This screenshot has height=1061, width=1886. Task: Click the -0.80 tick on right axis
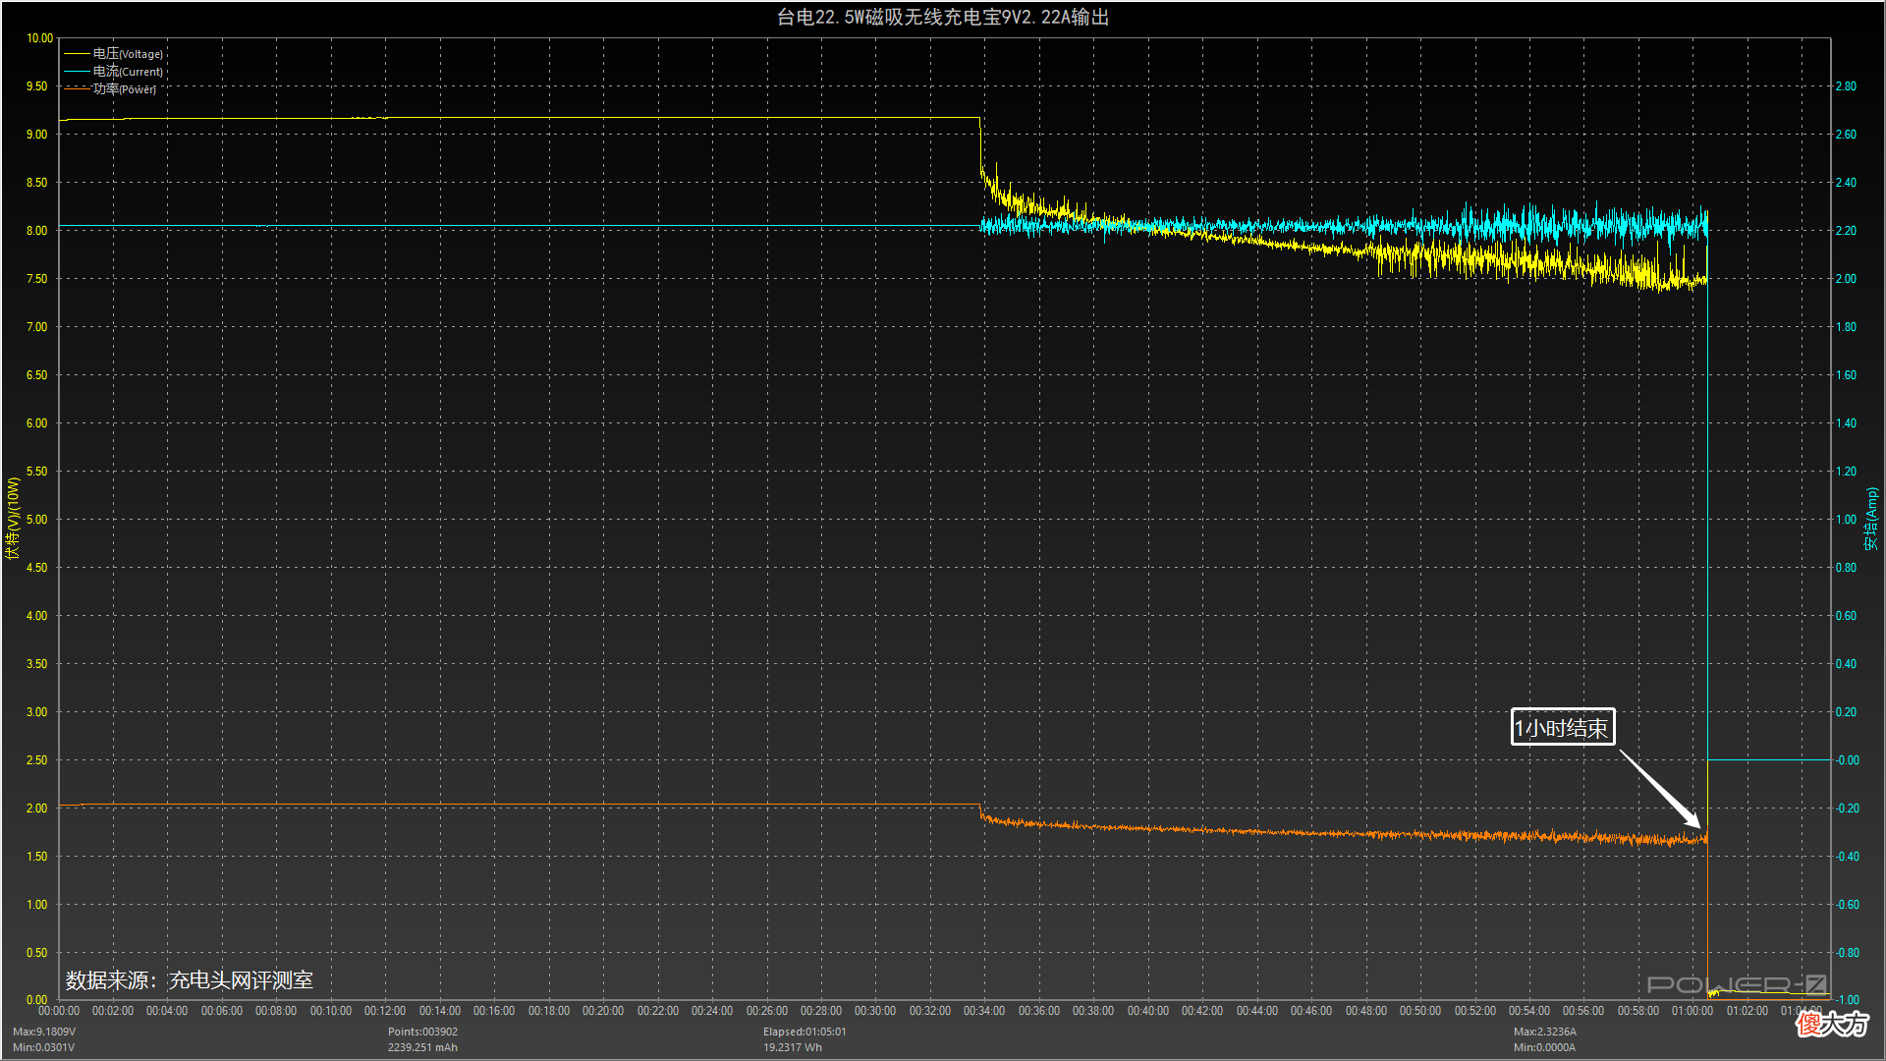coord(1848,953)
